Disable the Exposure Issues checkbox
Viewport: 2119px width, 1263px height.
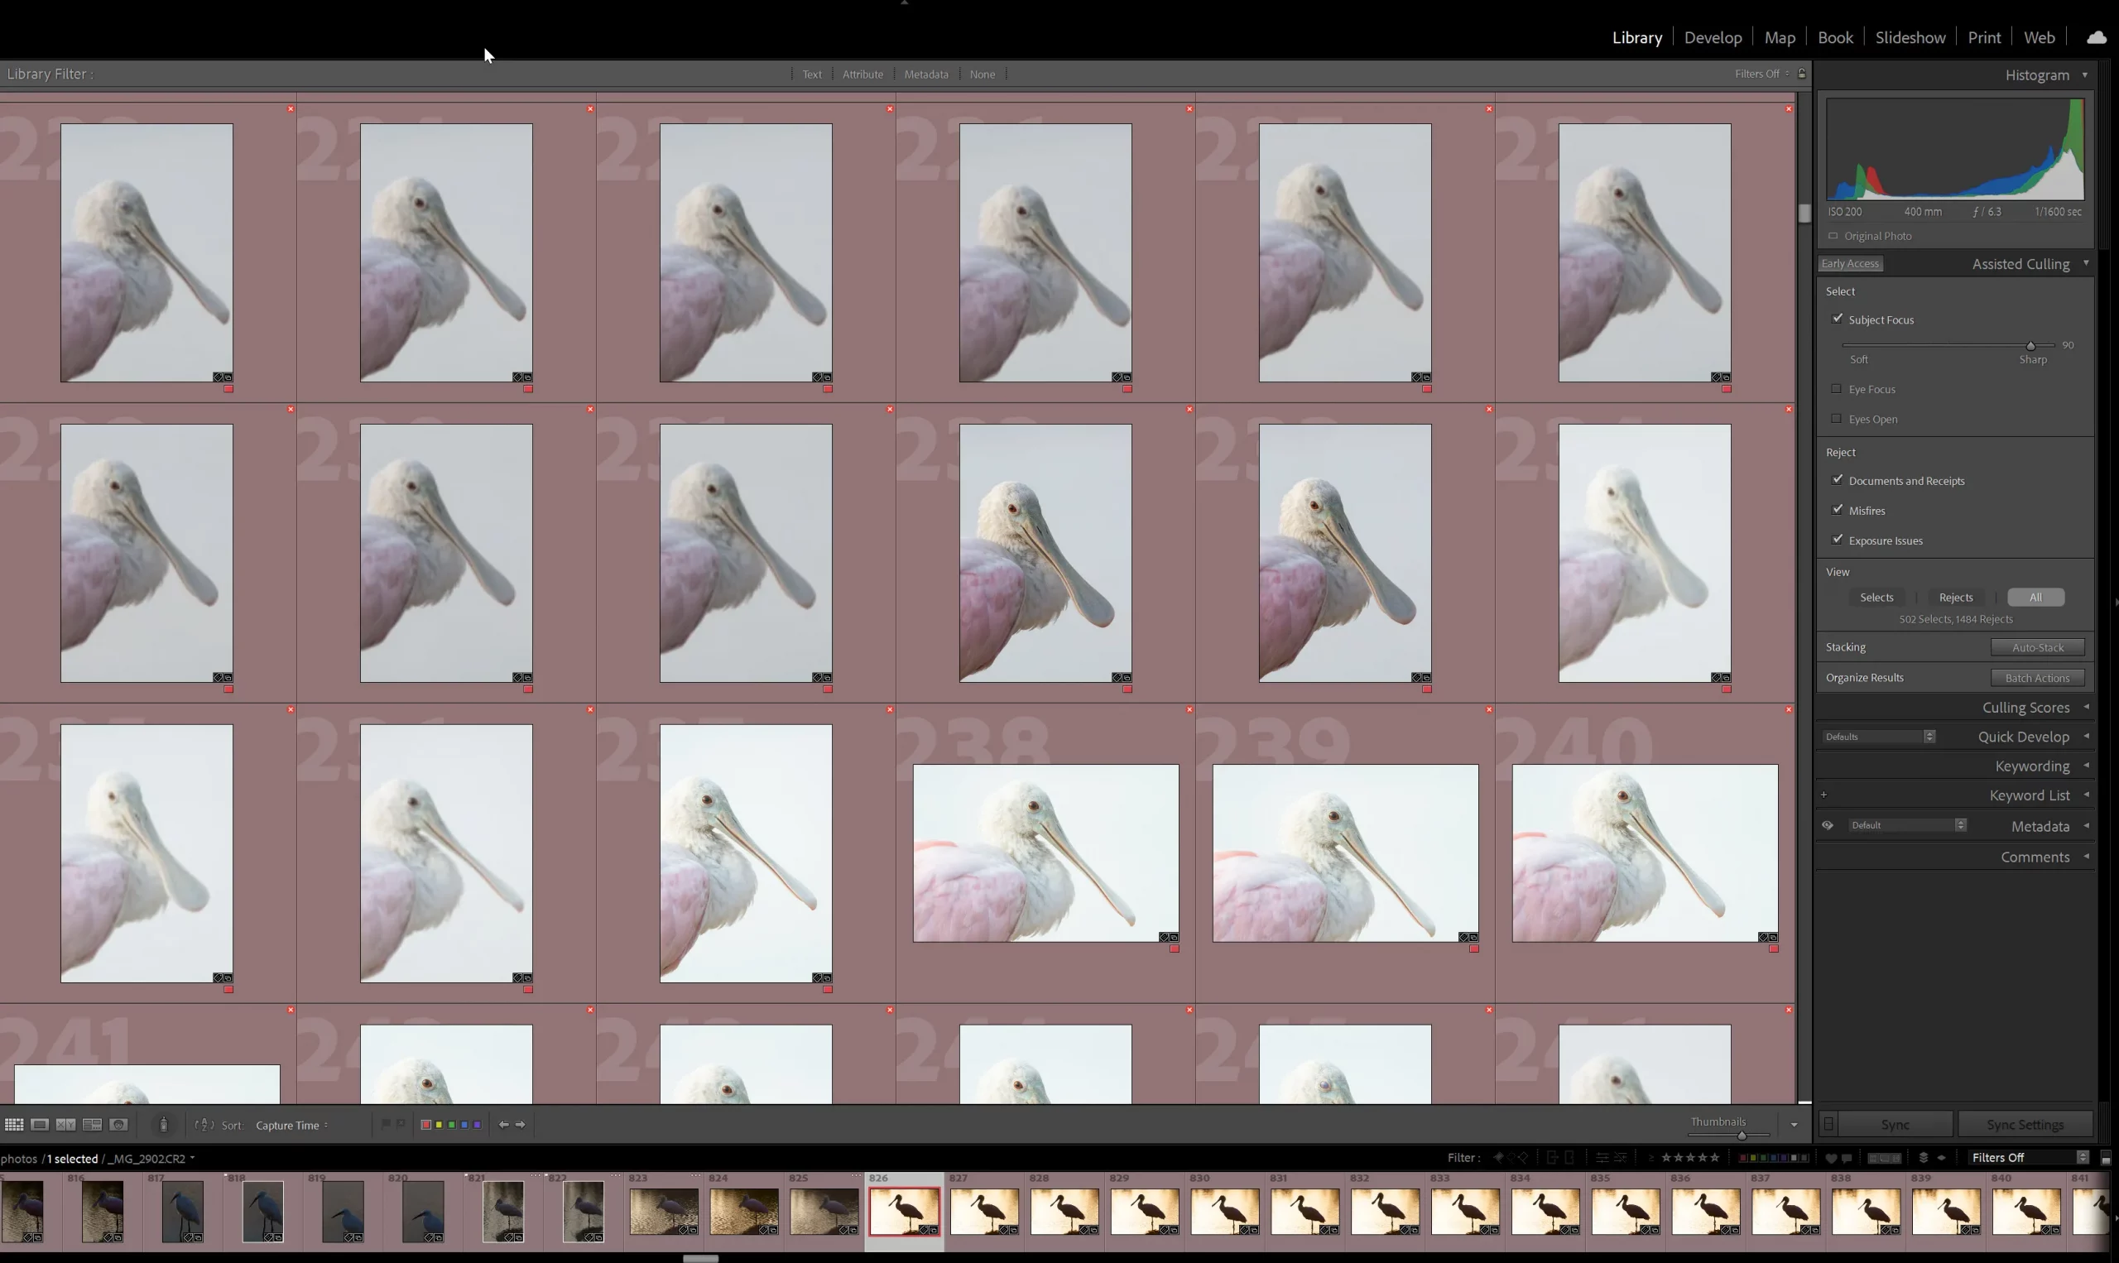coord(1838,540)
